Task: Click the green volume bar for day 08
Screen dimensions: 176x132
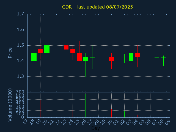Action: [163, 114]
